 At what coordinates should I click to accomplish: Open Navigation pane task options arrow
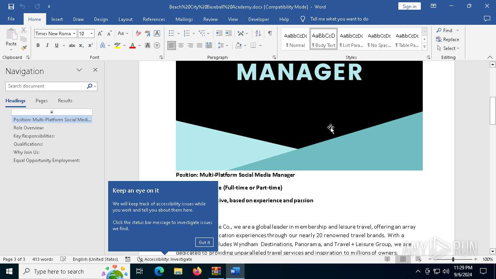[x=79, y=70]
